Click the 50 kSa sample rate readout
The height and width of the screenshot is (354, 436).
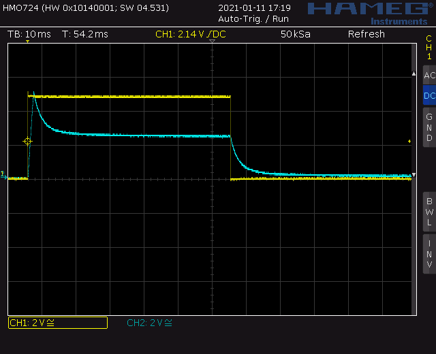(x=295, y=34)
